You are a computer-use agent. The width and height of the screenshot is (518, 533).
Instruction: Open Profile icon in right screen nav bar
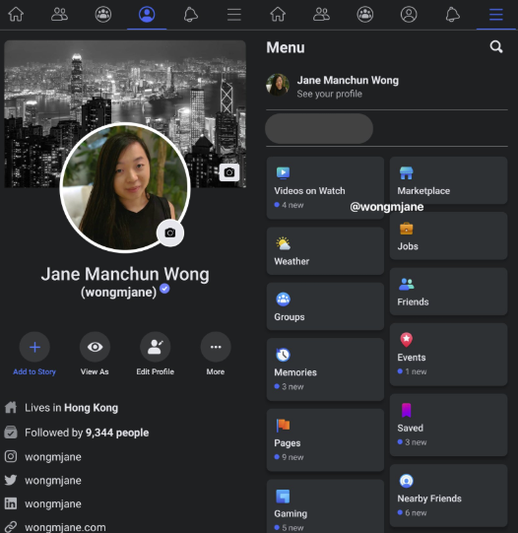(409, 15)
